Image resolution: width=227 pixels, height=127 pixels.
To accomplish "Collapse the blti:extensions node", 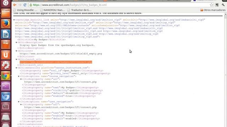I will pos(16,68).
